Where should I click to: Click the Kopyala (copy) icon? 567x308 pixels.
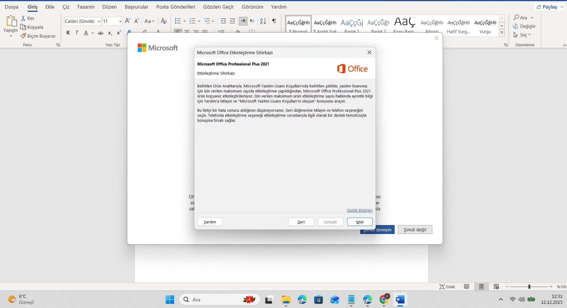point(23,27)
